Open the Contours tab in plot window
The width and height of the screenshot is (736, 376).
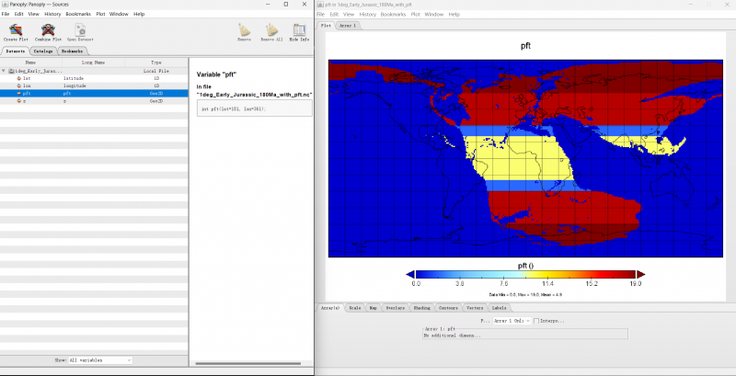click(448, 307)
